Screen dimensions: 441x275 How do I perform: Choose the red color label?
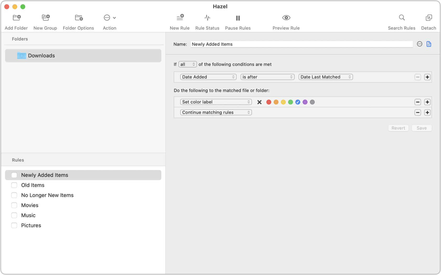pos(269,102)
